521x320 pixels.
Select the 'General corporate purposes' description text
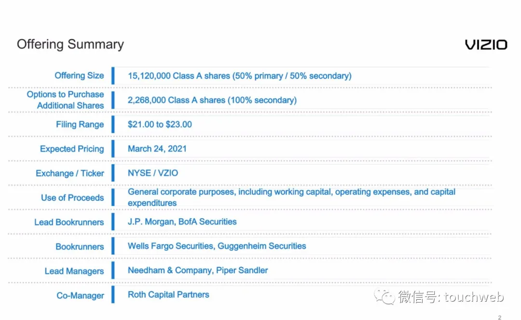pyautogui.click(x=291, y=197)
